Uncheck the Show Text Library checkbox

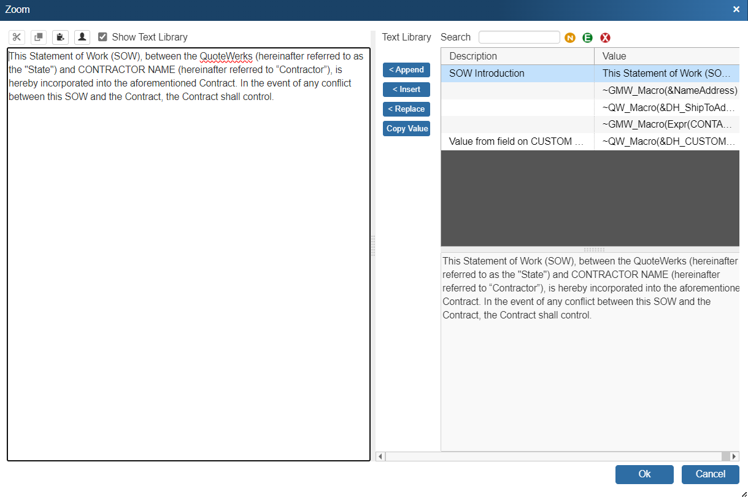[x=103, y=37]
